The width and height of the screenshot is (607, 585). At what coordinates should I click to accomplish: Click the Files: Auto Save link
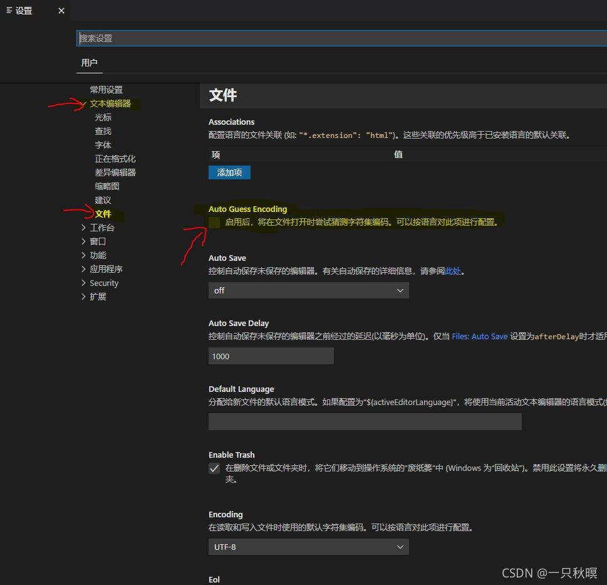tap(479, 336)
